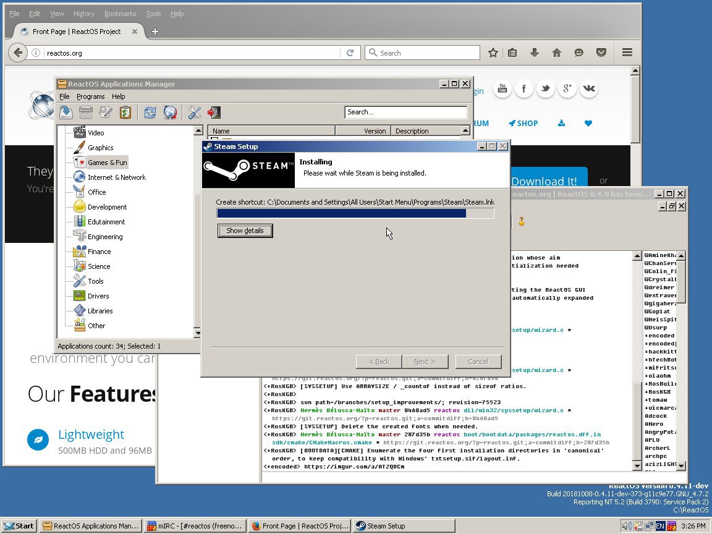Click the clipboard checklist icon in Applications Manager
Screen dimensions: 712x534
pos(125,112)
